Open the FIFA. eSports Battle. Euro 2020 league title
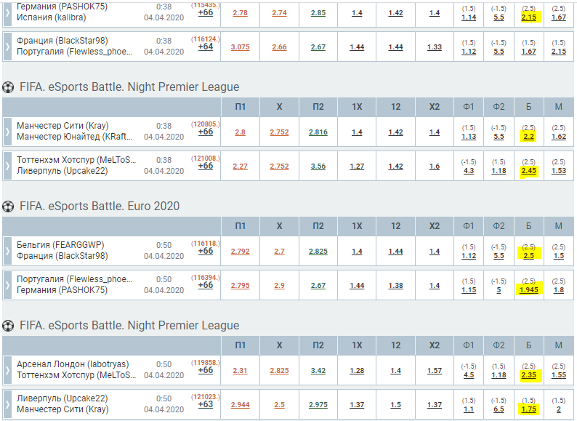 (x=100, y=207)
